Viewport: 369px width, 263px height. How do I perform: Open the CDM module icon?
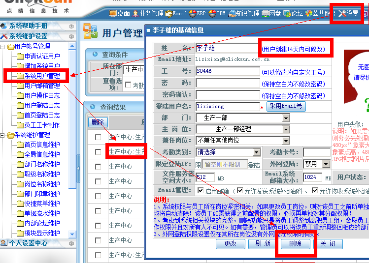(217, 14)
